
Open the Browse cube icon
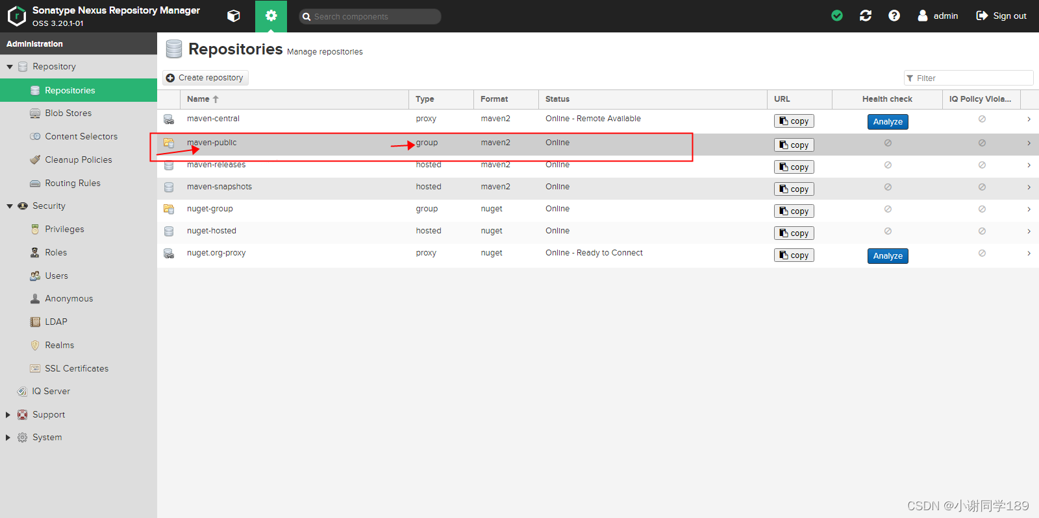pyautogui.click(x=234, y=16)
